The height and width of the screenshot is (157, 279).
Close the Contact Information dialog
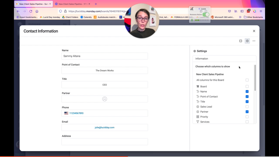point(254,31)
